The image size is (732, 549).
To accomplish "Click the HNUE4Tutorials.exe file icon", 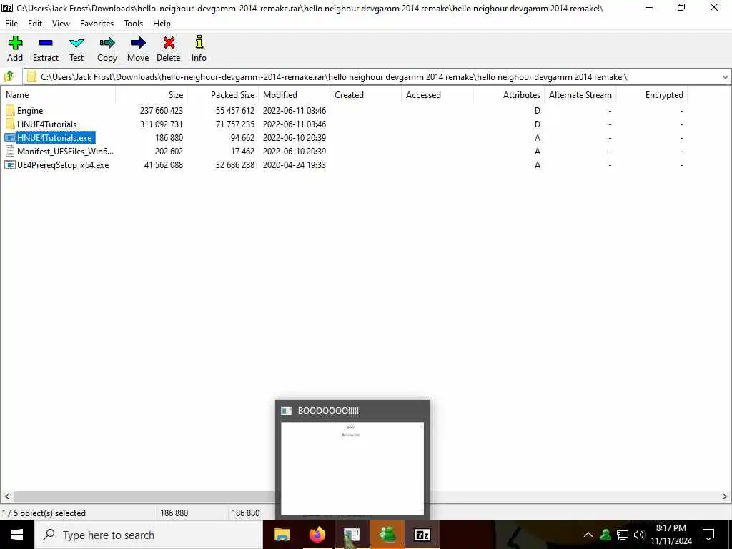I will [10, 138].
